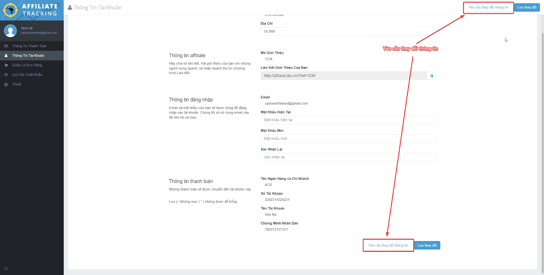The width and height of the screenshot is (544, 275).
Task: Click the page title Thông Tin Tài Khoản
Action: (97, 7)
